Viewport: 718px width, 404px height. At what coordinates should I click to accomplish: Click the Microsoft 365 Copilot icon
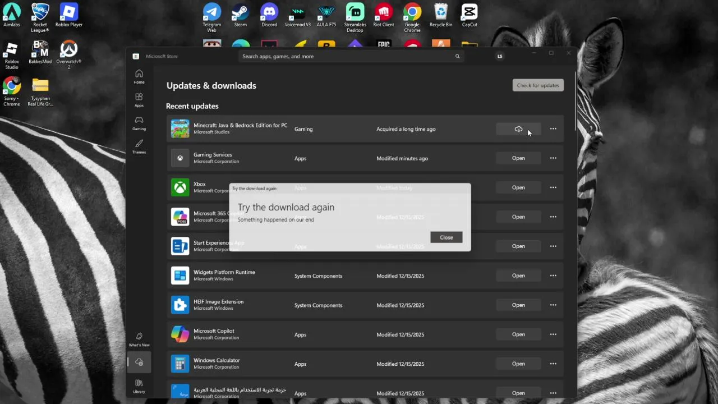180,217
